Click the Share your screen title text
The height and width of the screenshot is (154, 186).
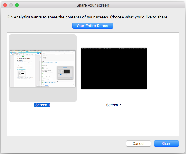coord(93,5)
